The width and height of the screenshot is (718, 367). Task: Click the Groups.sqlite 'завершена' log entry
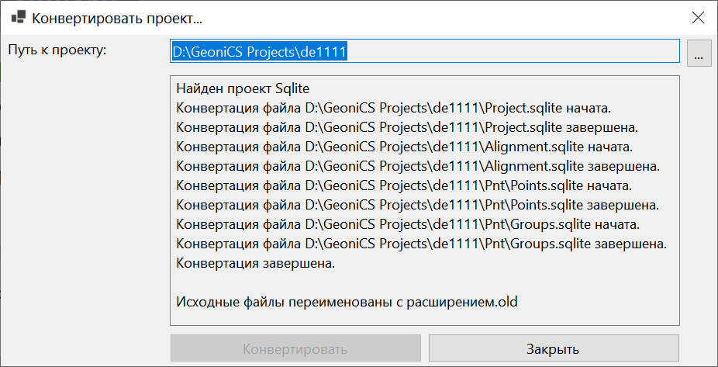pos(421,244)
